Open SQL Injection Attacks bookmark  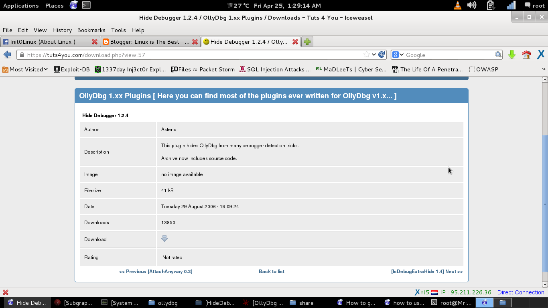pos(275,69)
